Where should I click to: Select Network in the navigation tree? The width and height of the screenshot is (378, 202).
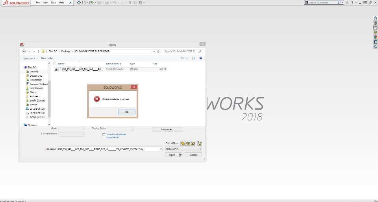(x=32, y=125)
